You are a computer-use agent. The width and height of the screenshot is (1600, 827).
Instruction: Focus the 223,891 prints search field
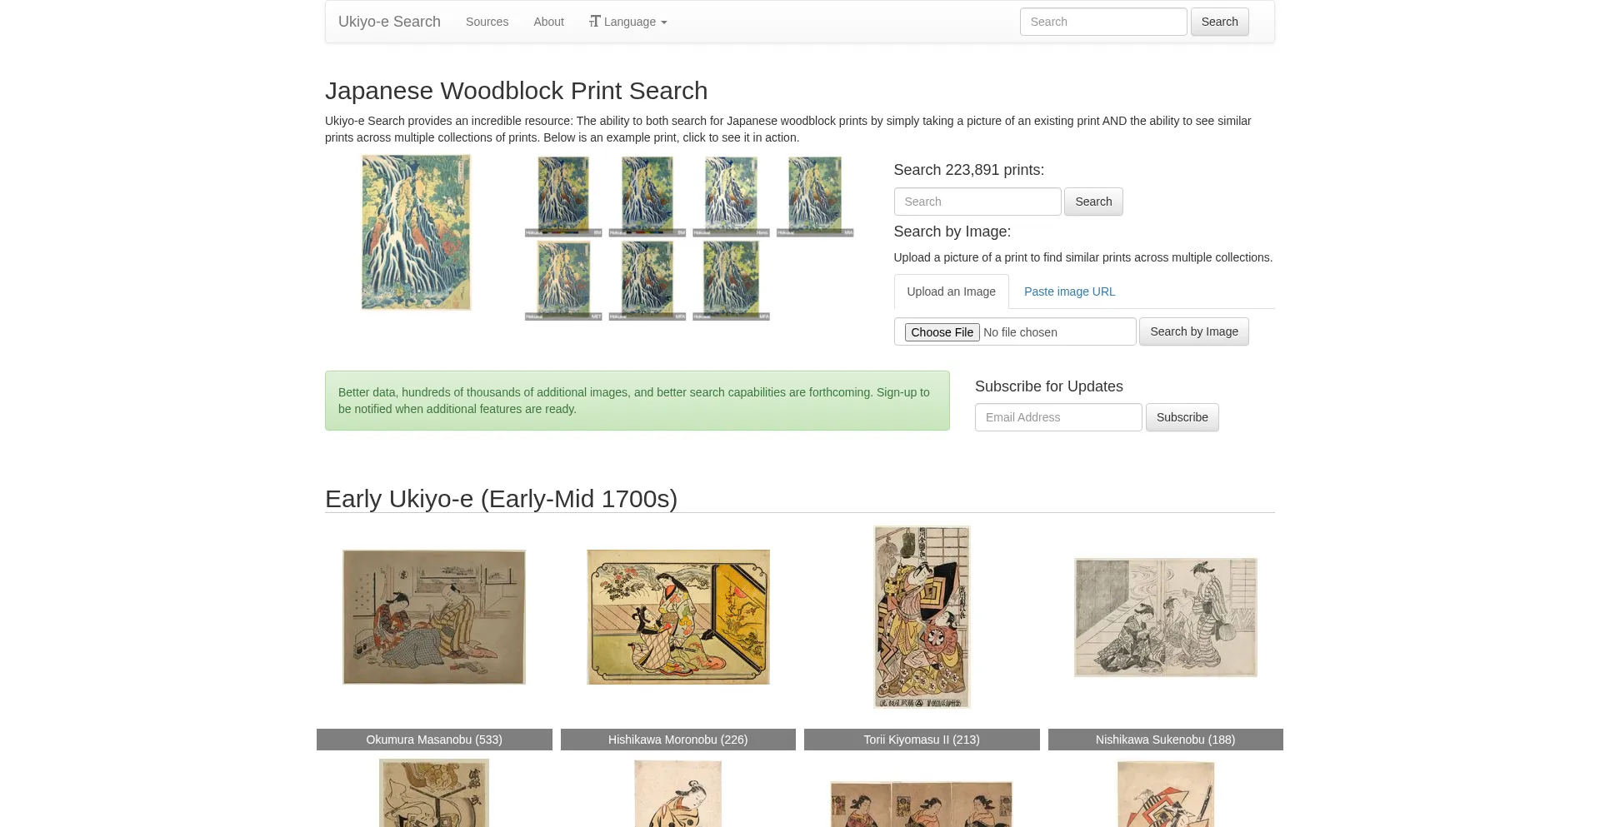click(977, 202)
